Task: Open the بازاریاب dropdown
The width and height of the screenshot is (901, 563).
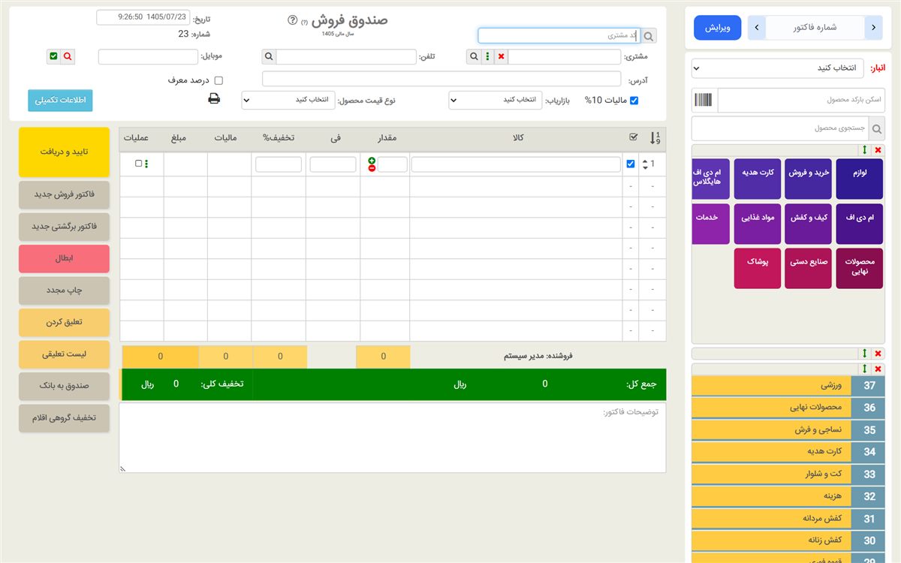Action: click(x=496, y=100)
